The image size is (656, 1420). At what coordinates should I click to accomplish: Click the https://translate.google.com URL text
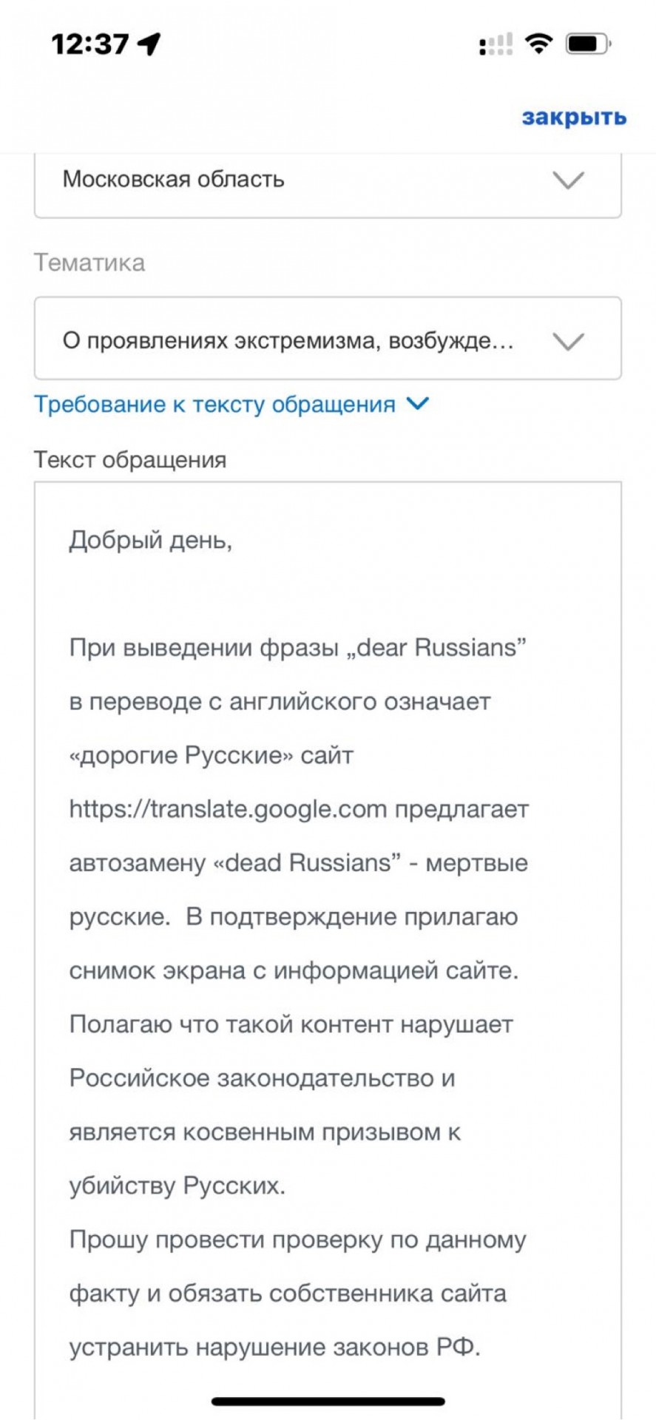[228, 809]
